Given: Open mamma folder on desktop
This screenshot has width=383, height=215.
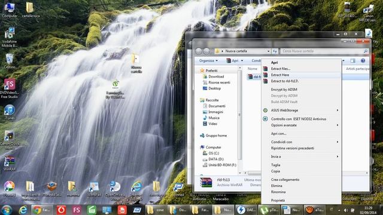Looking at the screenshot, I should 73,189.
